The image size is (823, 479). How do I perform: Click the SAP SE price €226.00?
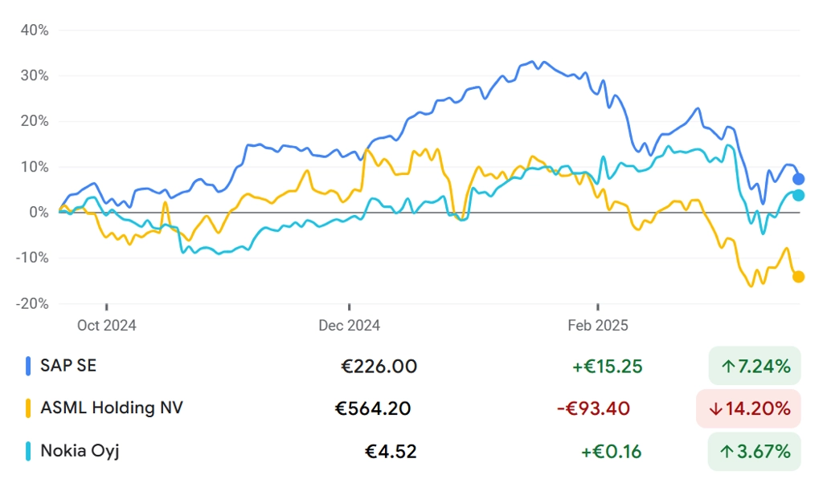pyautogui.click(x=379, y=367)
